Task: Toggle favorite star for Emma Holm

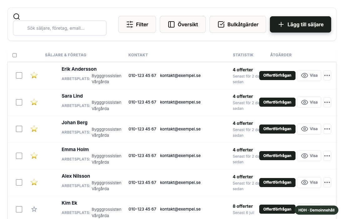Action: pos(34,155)
